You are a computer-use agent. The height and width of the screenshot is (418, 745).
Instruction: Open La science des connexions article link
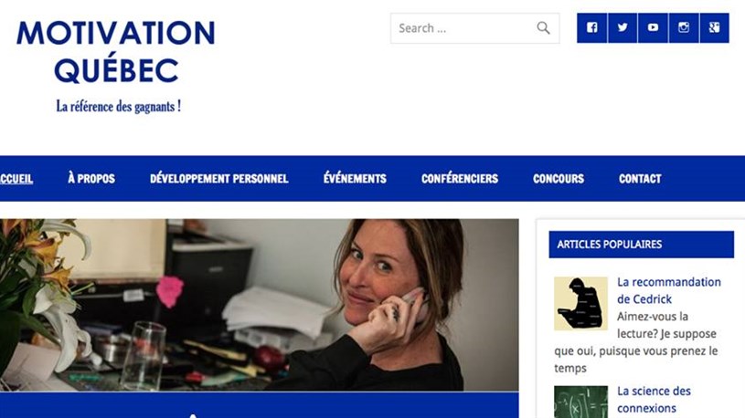click(x=654, y=400)
